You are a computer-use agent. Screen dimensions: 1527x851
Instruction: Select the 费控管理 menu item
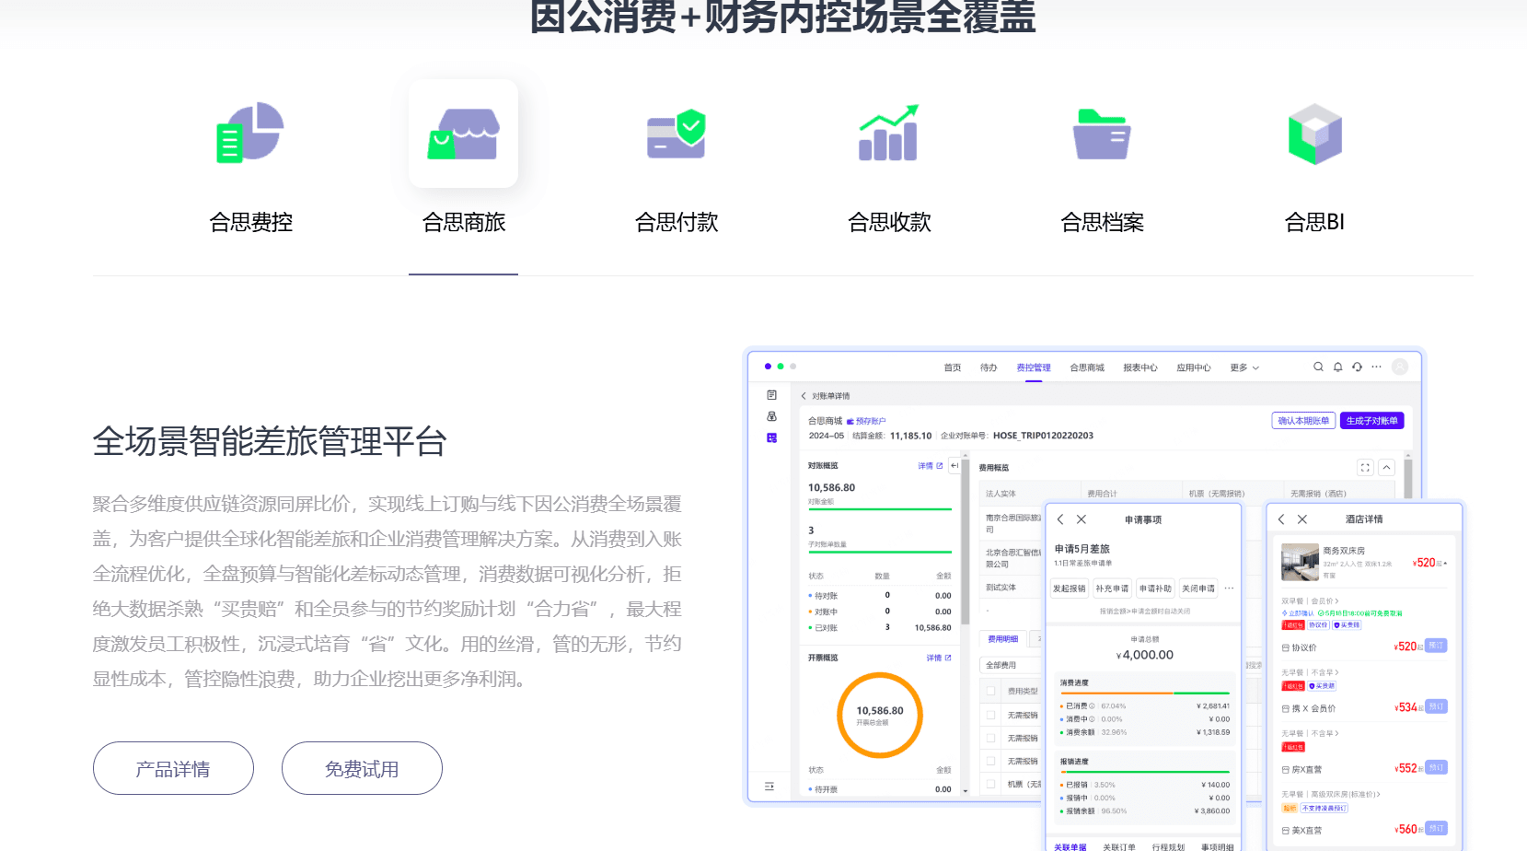pyautogui.click(x=1034, y=367)
